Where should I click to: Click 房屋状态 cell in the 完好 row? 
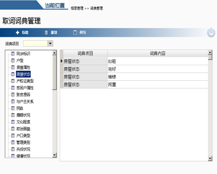pos(85,69)
